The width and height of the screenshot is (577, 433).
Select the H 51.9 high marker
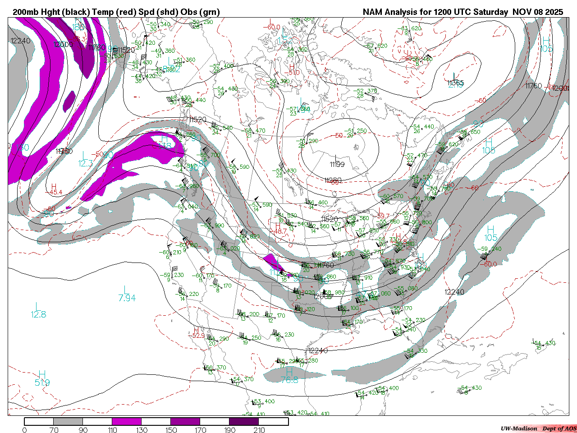click(42, 378)
